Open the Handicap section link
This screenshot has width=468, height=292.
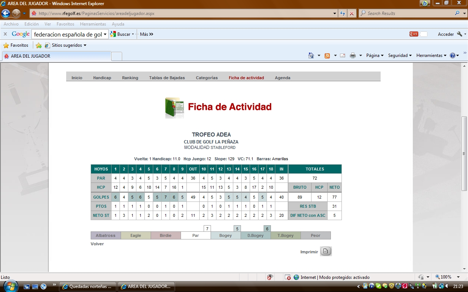[102, 78]
